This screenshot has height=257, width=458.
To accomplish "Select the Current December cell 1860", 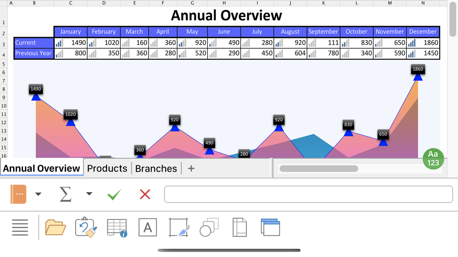I will [423, 42].
